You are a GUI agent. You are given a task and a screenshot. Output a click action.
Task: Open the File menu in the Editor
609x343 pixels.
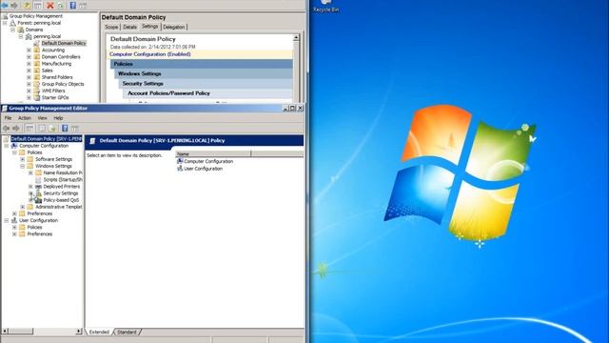coord(9,118)
